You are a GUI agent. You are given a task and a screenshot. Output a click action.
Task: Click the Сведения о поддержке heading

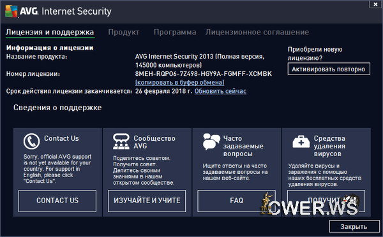(57, 108)
